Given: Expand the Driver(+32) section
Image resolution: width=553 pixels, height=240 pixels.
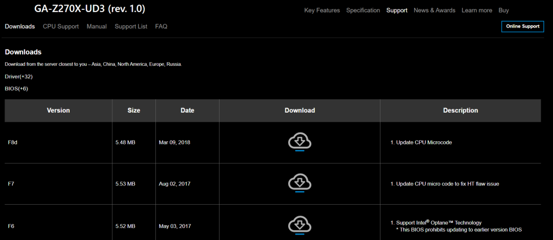Looking at the screenshot, I should 19,76.
